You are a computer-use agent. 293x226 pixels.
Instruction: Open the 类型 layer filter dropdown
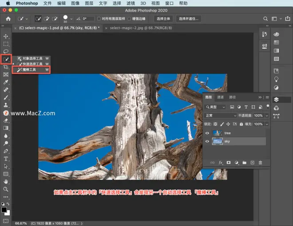(x=215, y=107)
